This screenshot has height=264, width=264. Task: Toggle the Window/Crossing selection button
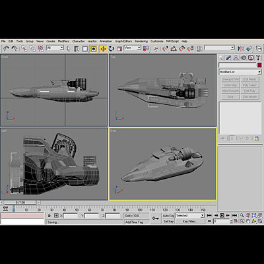click(93, 49)
